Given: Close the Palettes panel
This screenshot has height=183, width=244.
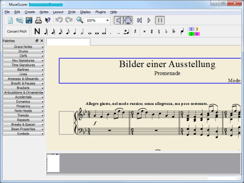Looking at the screenshot, I should pos(42,41).
